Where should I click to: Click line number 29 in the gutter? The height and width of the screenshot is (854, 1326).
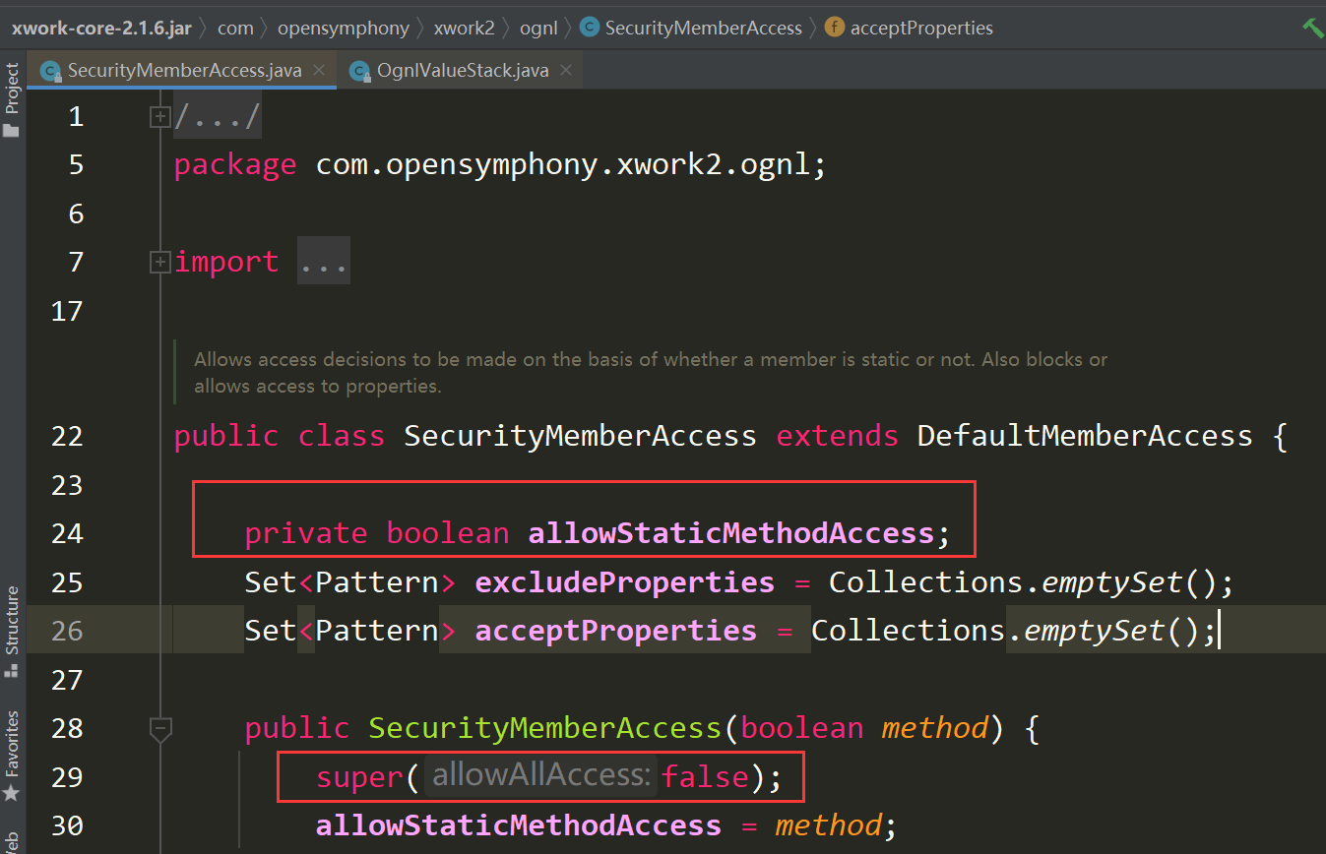67,777
